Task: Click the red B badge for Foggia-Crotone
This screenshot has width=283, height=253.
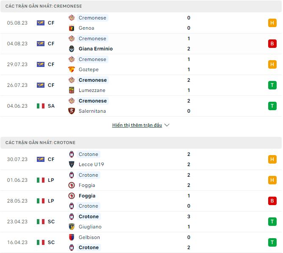Action: click(x=272, y=201)
